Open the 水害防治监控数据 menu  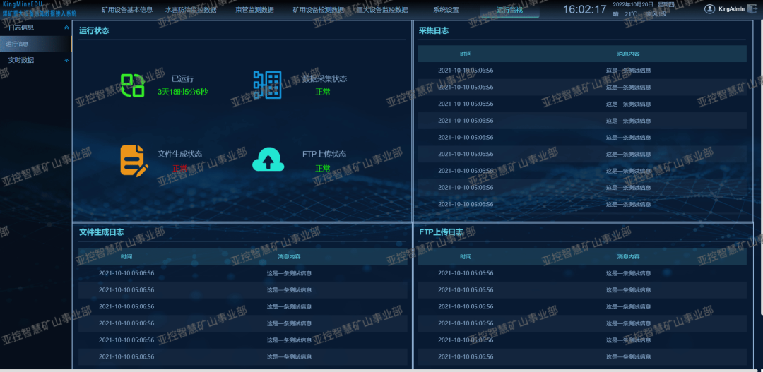point(191,10)
